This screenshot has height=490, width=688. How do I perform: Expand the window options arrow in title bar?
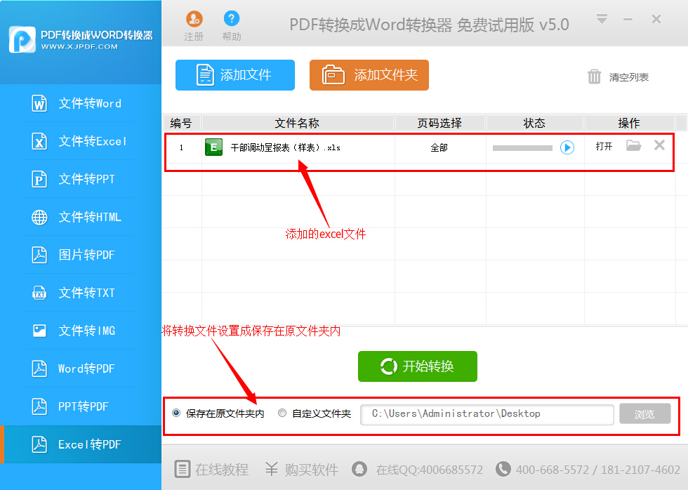coord(602,20)
